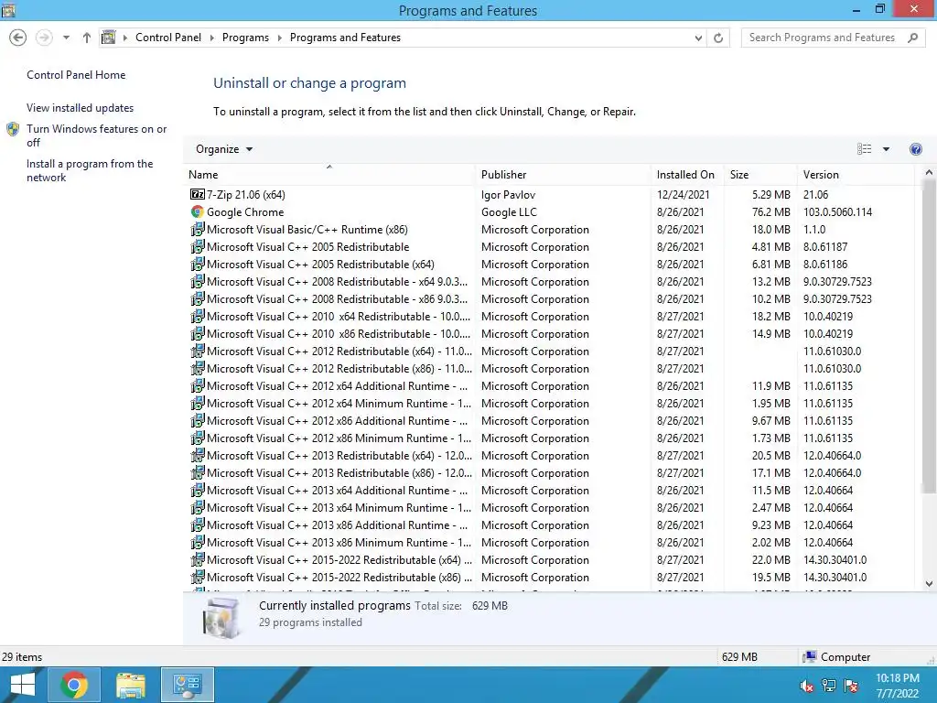The height and width of the screenshot is (703, 937).
Task: Click the network tray icon
Action: pyautogui.click(x=829, y=686)
